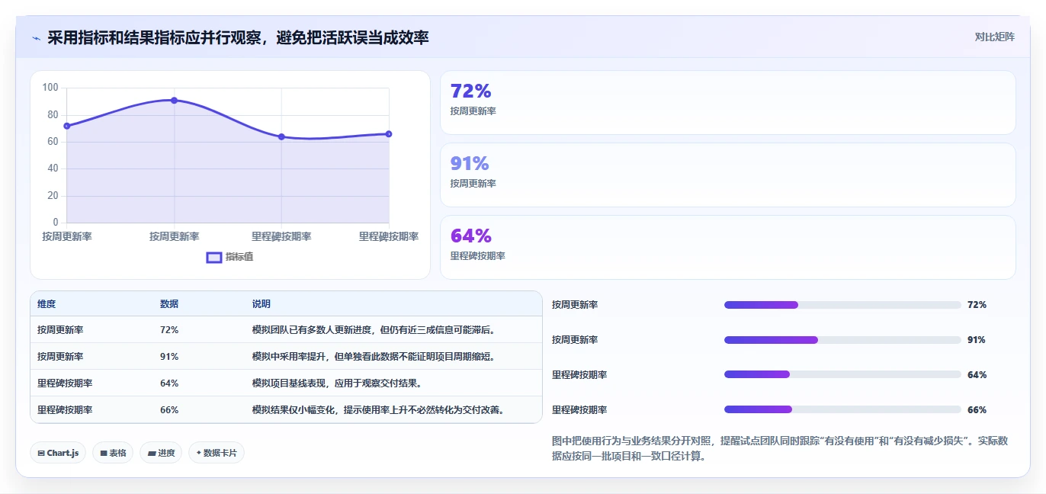Click the 91% value beside the progress bar
This screenshot has height=494, width=1046.
(x=977, y=340)
